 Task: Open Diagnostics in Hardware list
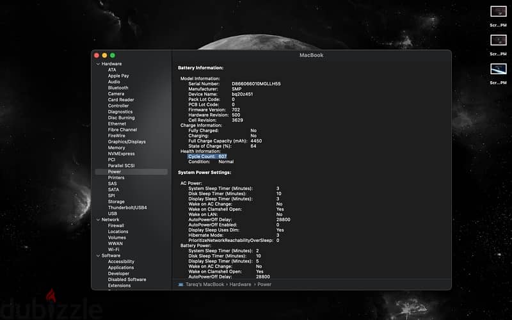tap(120, 111)
